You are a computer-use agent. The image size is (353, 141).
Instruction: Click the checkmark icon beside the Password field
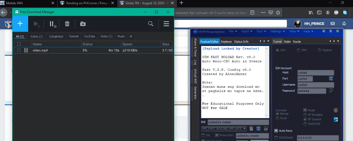(331, 91)
